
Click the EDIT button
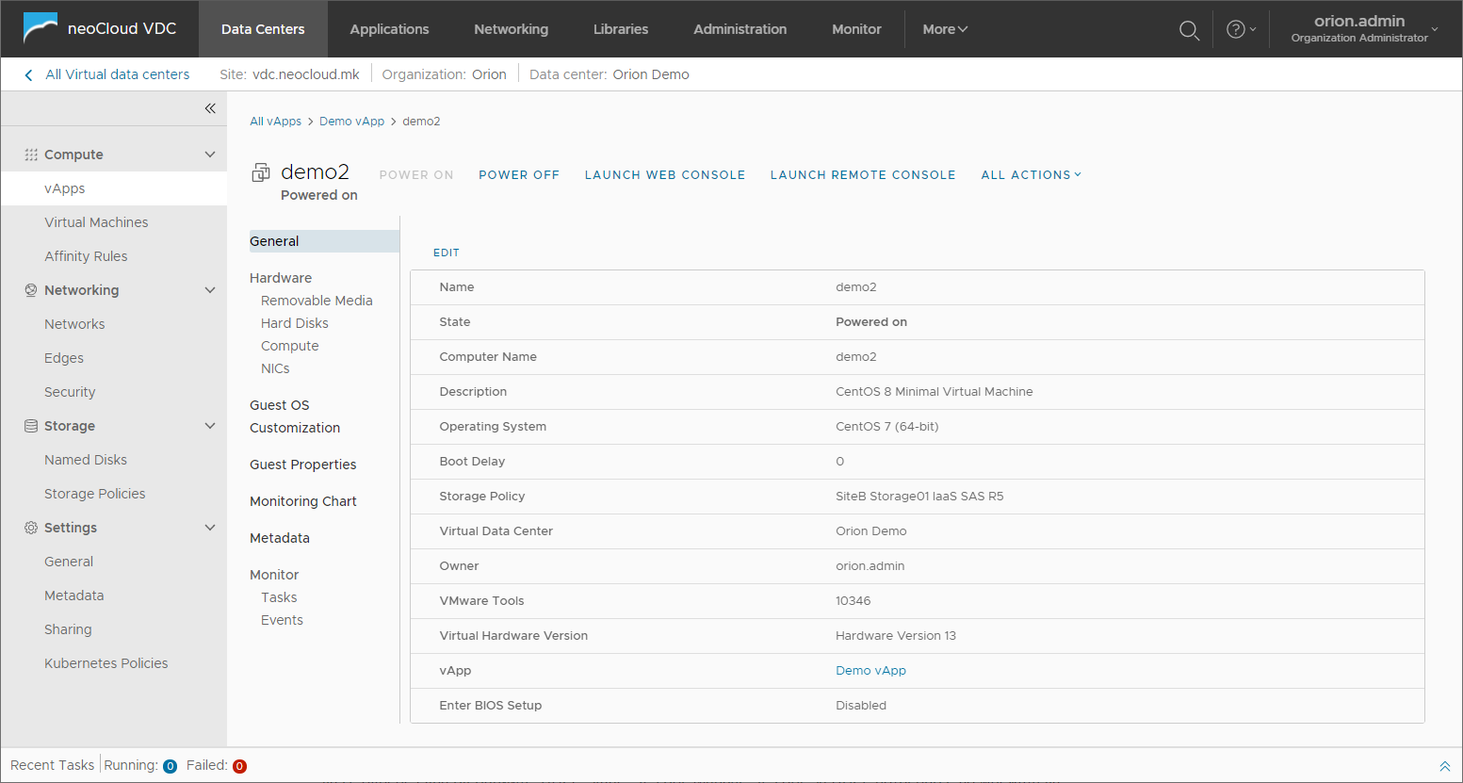(x=447, y=253)
